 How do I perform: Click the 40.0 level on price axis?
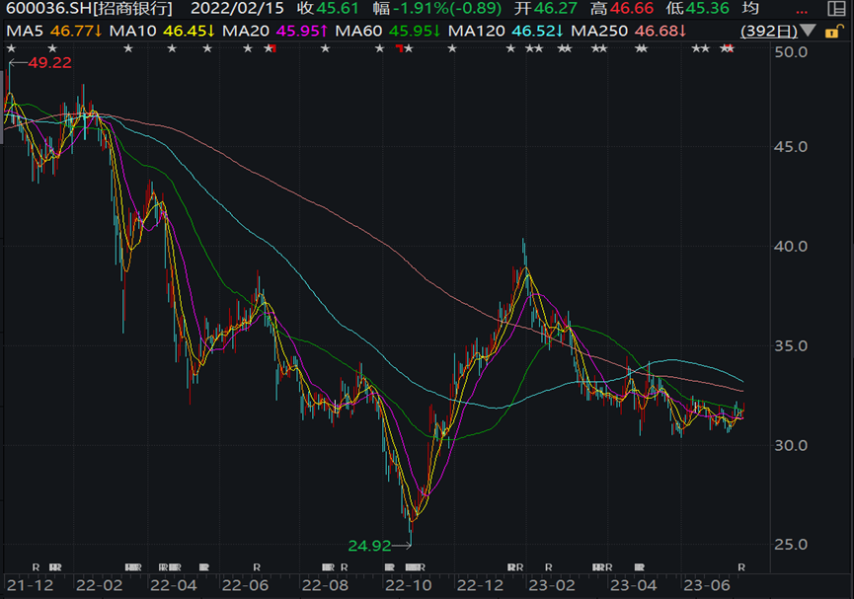(x=791, y=247)
